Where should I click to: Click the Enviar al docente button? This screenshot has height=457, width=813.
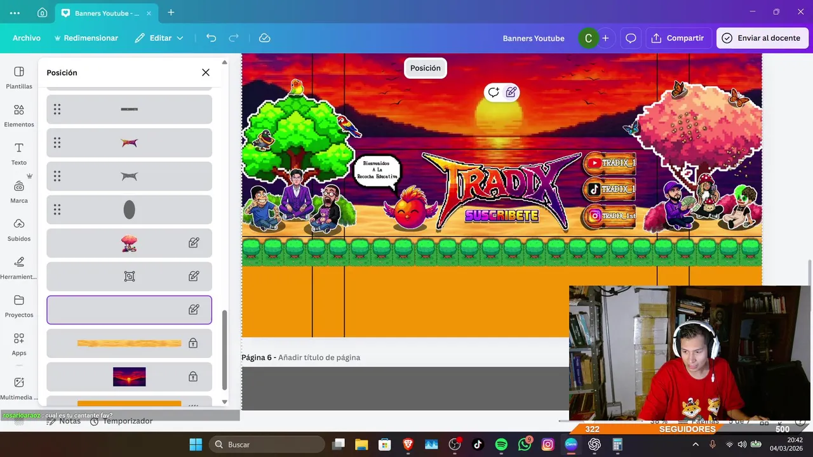[762, 38]
